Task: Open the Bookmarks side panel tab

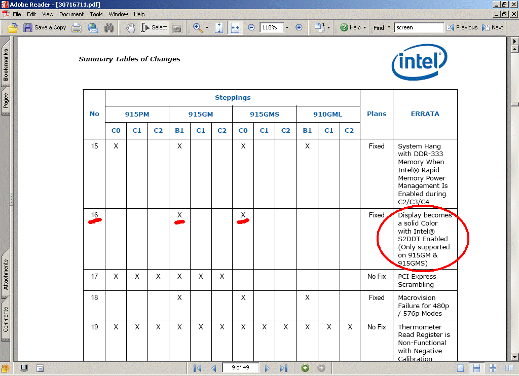Action: point(6,64)
